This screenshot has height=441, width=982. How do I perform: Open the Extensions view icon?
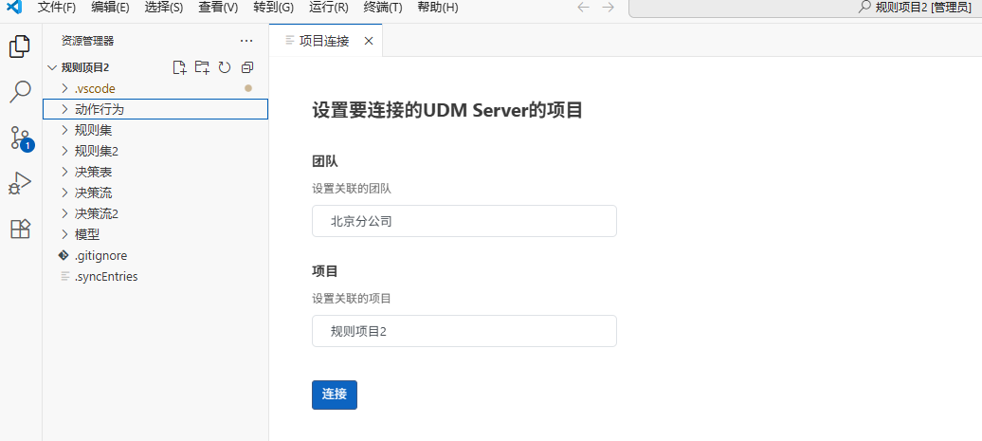click(x=20, y=229)
